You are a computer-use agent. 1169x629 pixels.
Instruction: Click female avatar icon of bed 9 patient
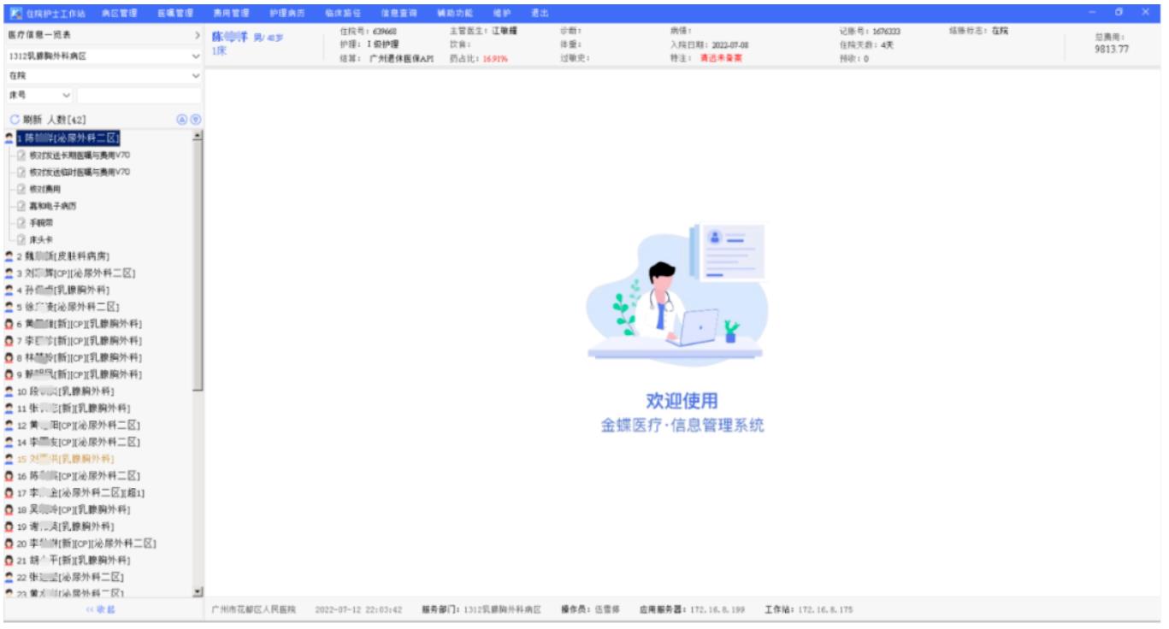(9, 374)
